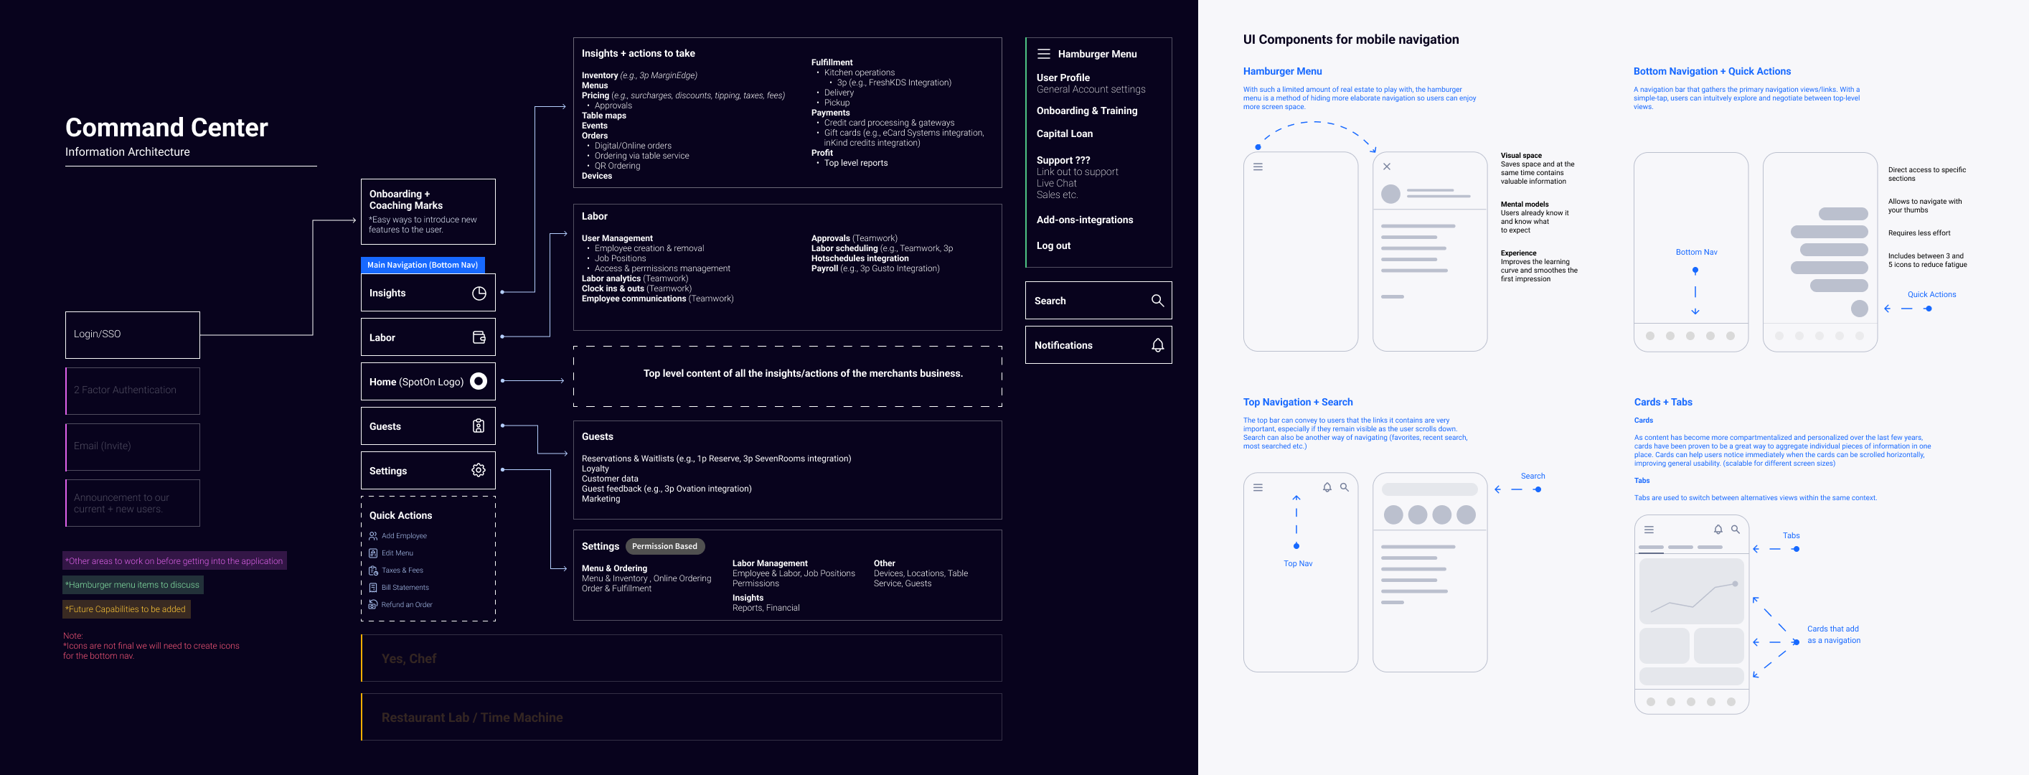Click the Main Navigation (Bottom Nav) blue label
2029x775 pixels.
pyautogui.click(x=422, y=265)
